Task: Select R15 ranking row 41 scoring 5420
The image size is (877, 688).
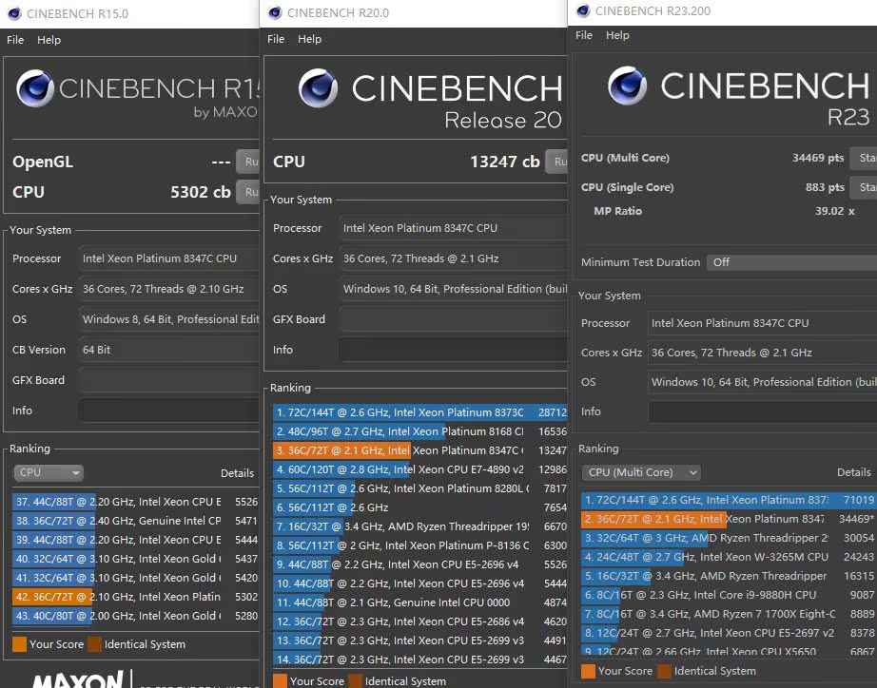Action: pyautogui.click(x=135, y=578)
